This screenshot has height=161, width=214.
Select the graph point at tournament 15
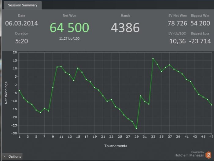coord(78,68)
